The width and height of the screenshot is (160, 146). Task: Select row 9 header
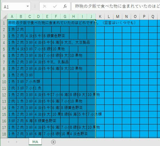4,75
